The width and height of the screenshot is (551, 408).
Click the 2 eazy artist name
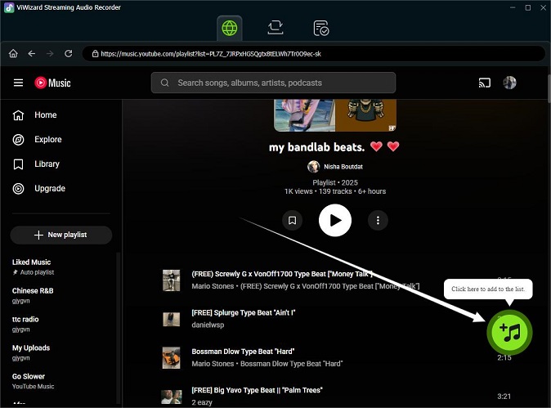(202, 402)
